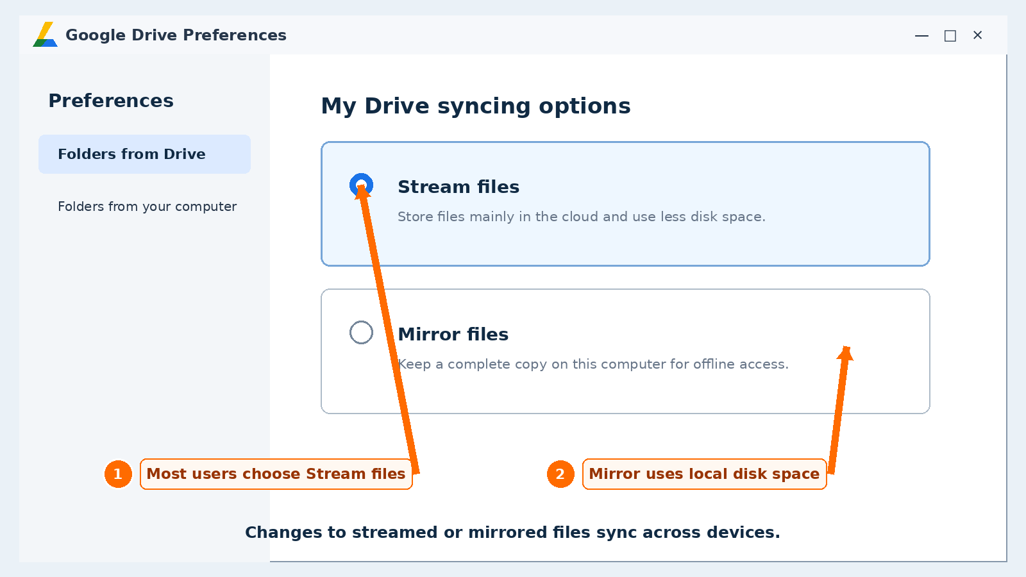The image size is (1026, 577).
Task: Click the Mirror files heading
Action: coord(453,334)
